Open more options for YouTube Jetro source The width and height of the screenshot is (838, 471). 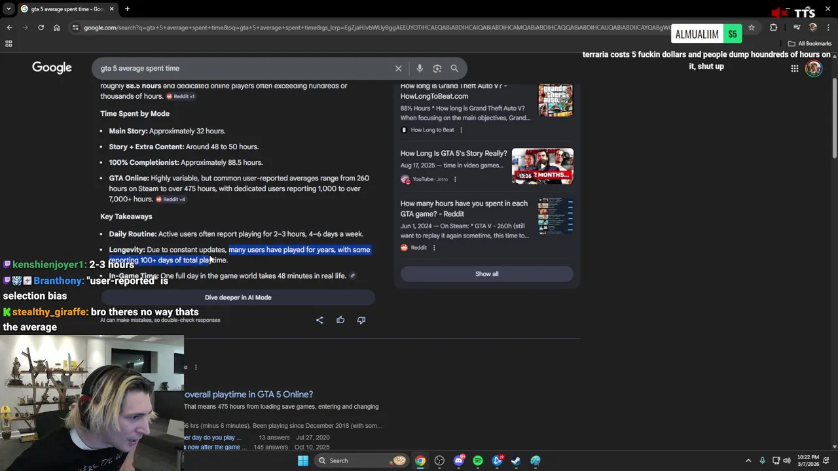[x=455, y=179]
